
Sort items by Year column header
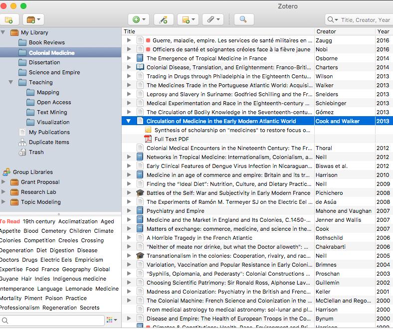(383, 31)
